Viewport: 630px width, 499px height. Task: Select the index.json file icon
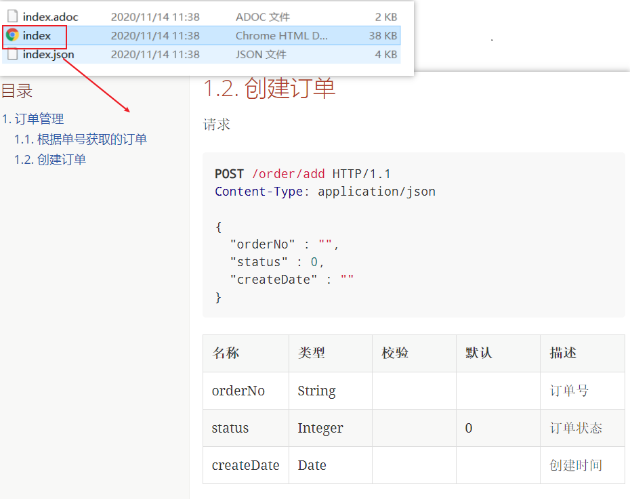point(13,53)
